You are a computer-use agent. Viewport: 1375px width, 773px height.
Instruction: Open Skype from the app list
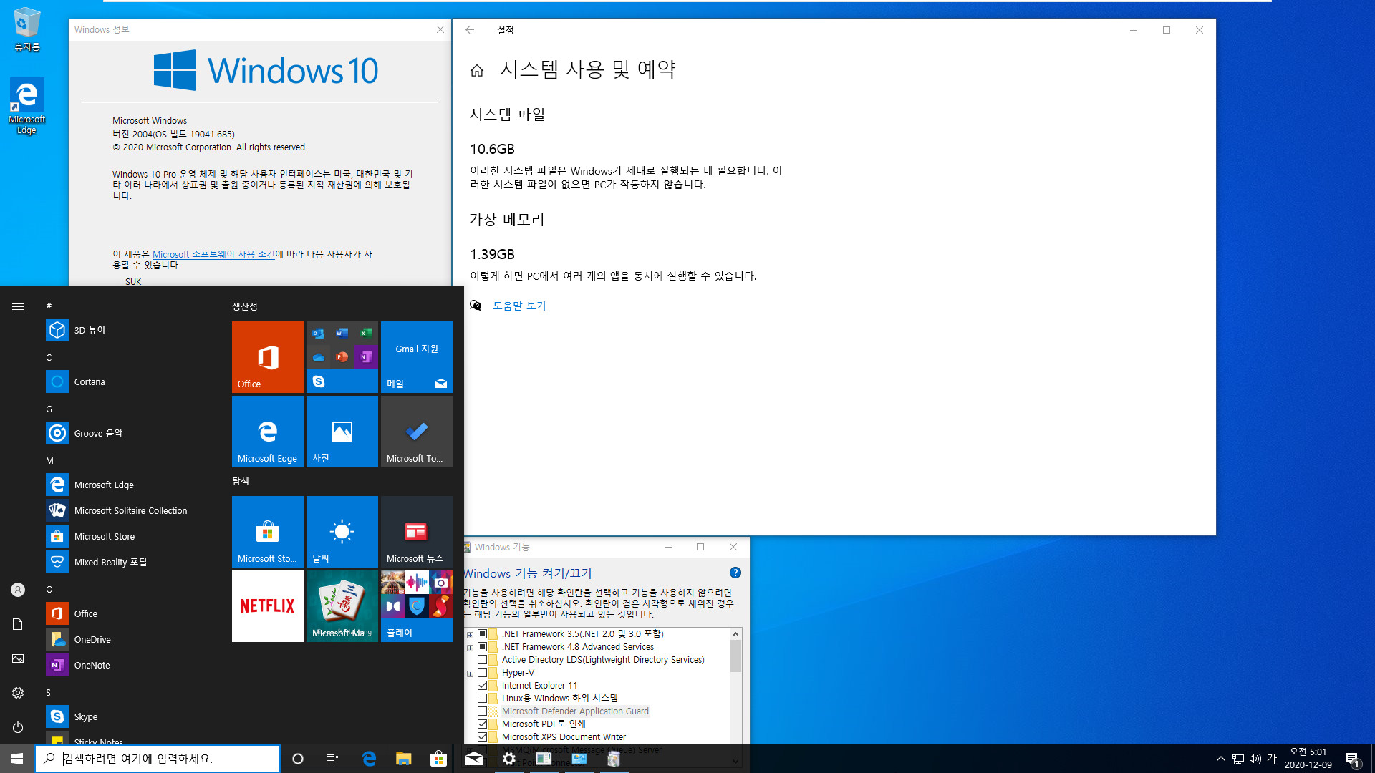tap(129, 716)
